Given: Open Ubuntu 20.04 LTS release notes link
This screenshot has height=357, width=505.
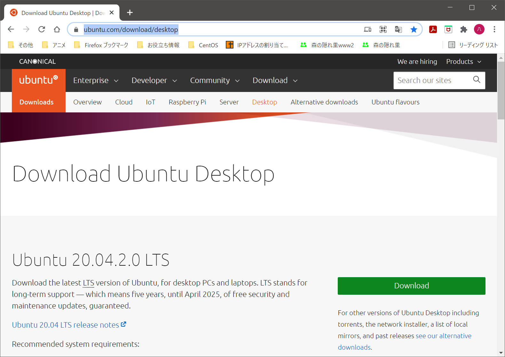Looking at the screenshot, I should pos(69,325).
